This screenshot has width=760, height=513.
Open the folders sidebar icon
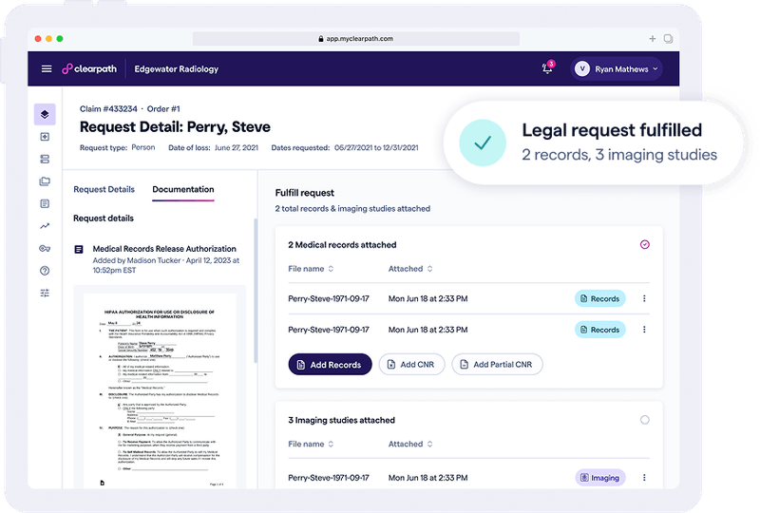tap(45, 181)
